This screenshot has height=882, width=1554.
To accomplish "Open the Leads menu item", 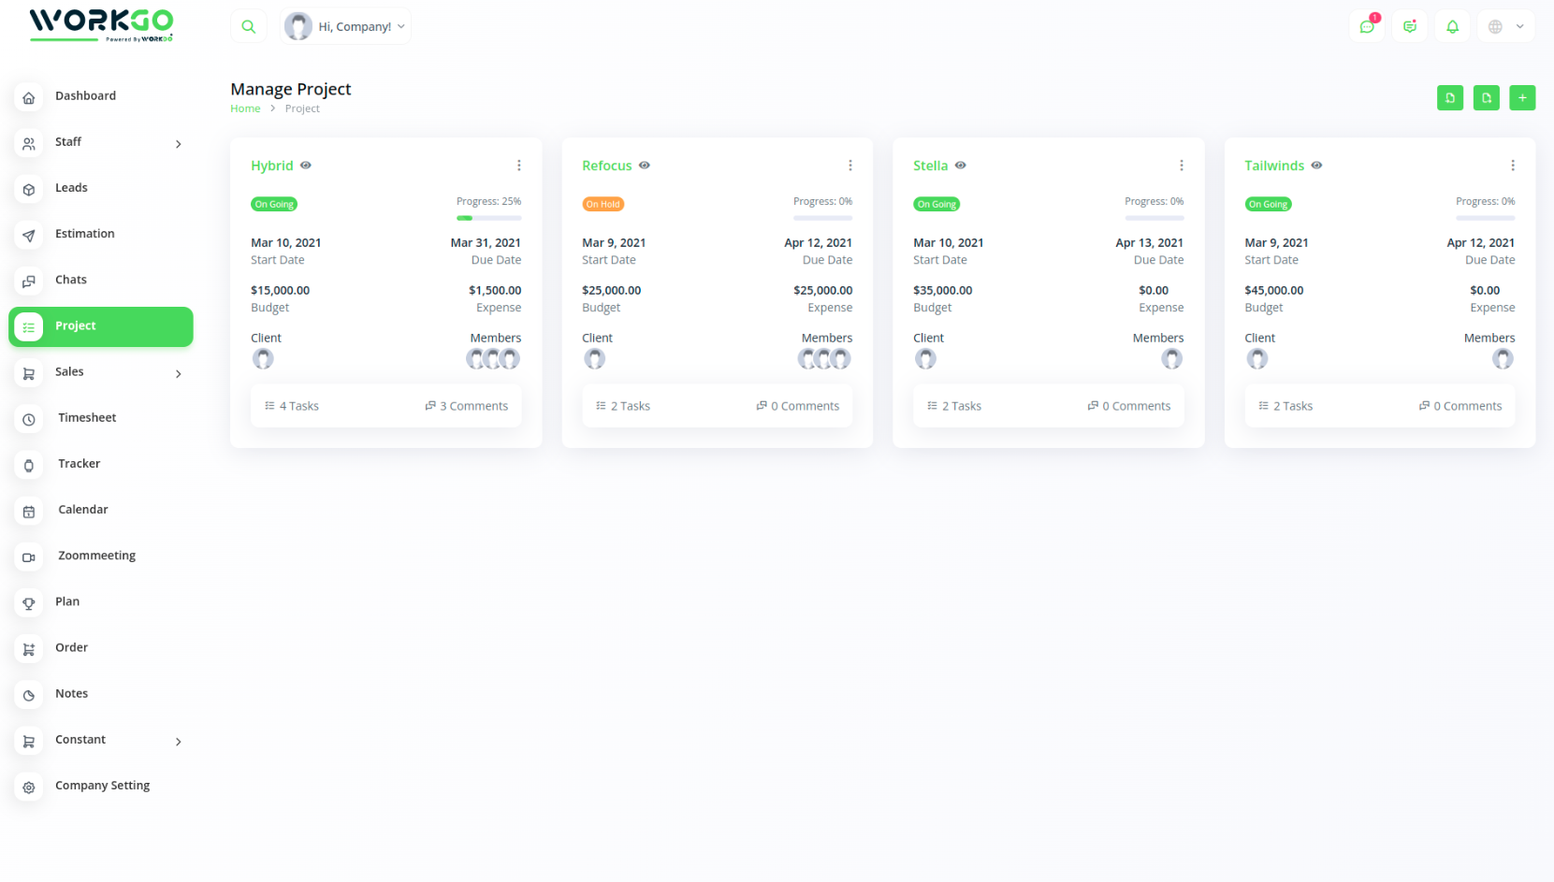I will point(71,188).
